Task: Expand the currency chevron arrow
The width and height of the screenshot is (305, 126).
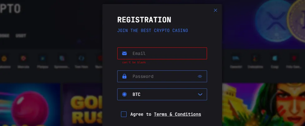Action: (x=200, y=94)
